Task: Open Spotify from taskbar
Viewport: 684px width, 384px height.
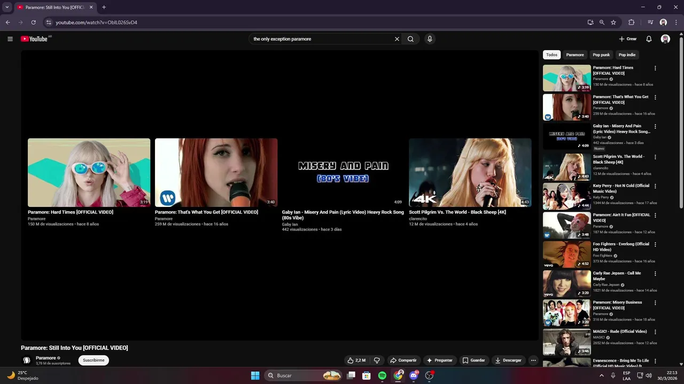Action: pyautogui.click(x=382, y=375)
